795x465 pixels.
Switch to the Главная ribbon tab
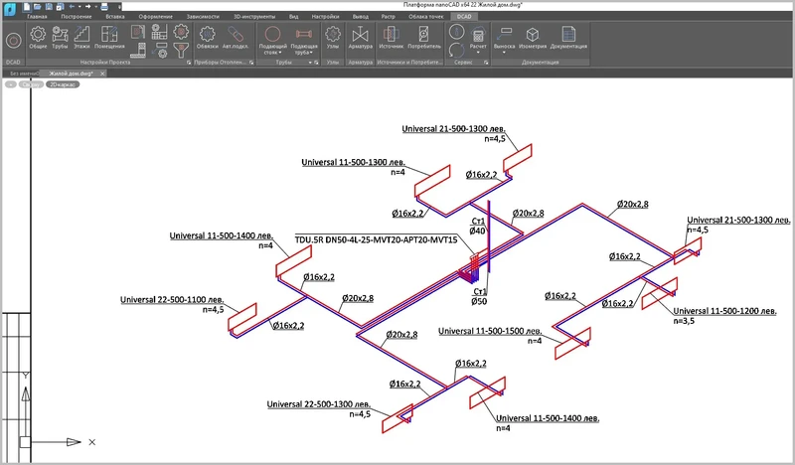click(37, 18)
